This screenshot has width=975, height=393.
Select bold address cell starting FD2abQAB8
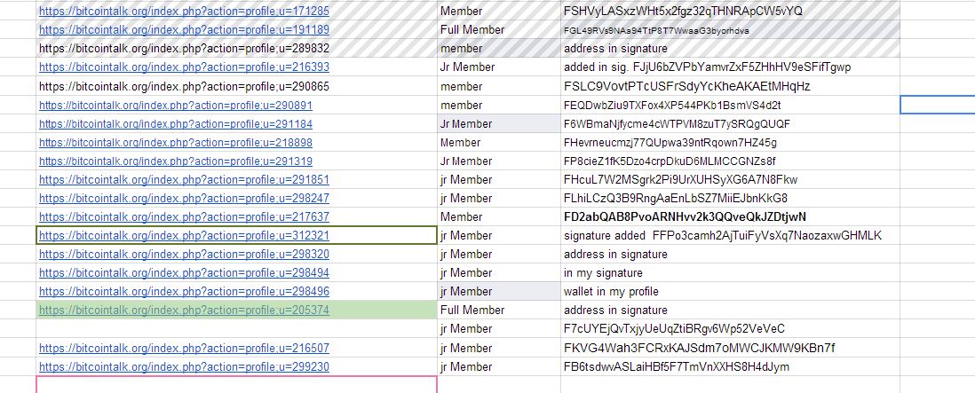(731, 216)
